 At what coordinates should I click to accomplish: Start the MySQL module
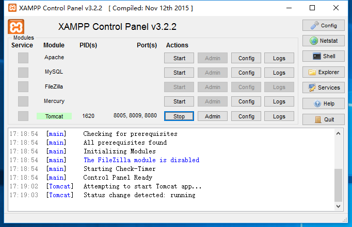[179, 72]
